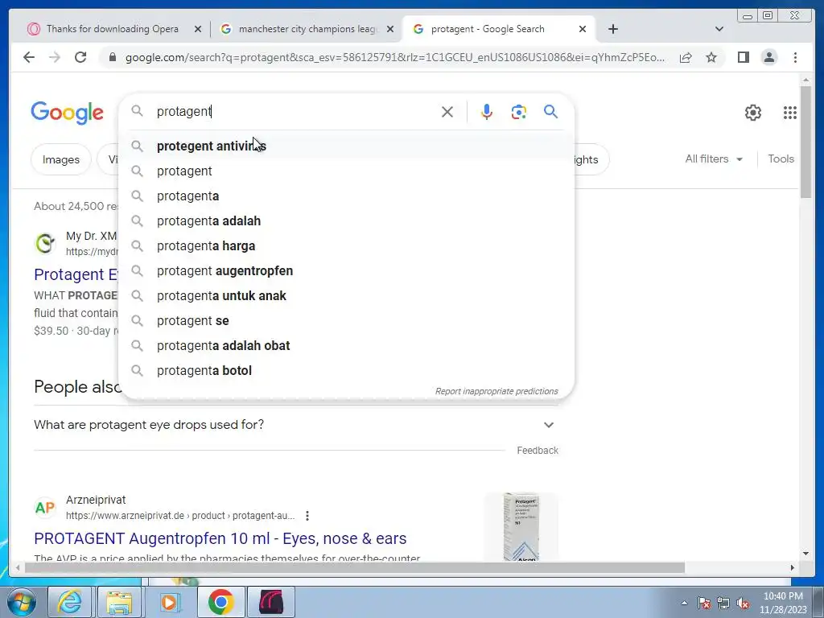Image resolution: width=824 pixels, height=618 pixels.
Task: Click the Google logo
Action: pyautogui.click(x=68, y=113)
